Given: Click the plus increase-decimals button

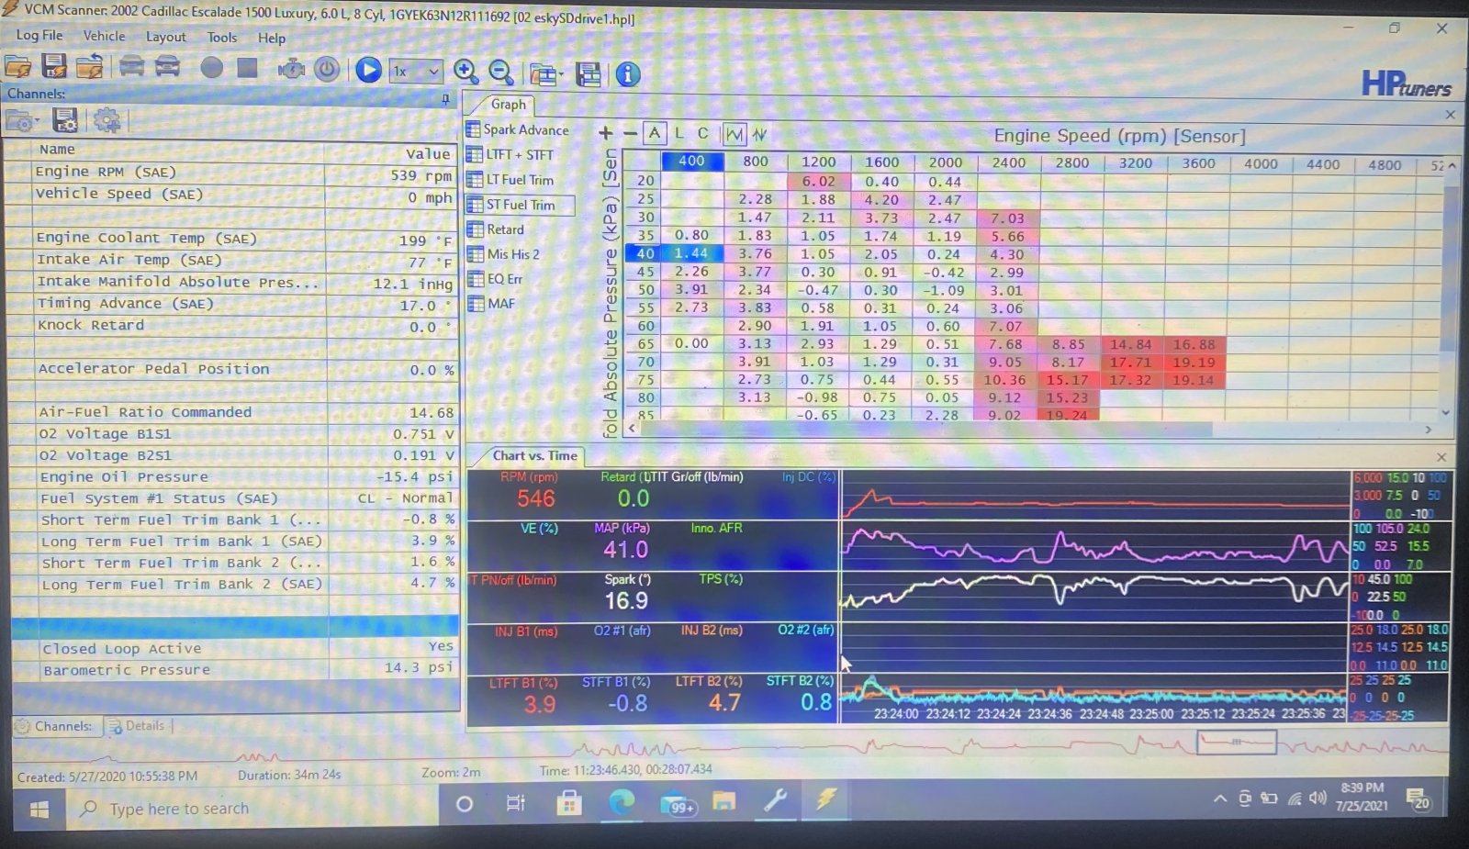Looking at the screenshot, I should point(606,133).
